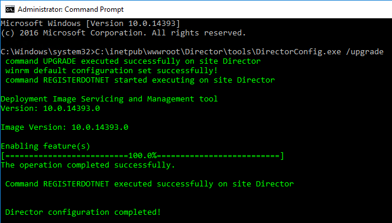392x223 pixels.
Task: Click the Administrator: Command Prompt title text
Action: [70, 9]
